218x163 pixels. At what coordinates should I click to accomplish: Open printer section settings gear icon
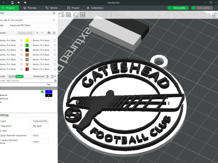54,13
